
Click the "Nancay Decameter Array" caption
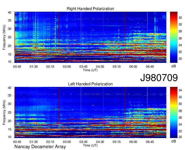point(40,147)
